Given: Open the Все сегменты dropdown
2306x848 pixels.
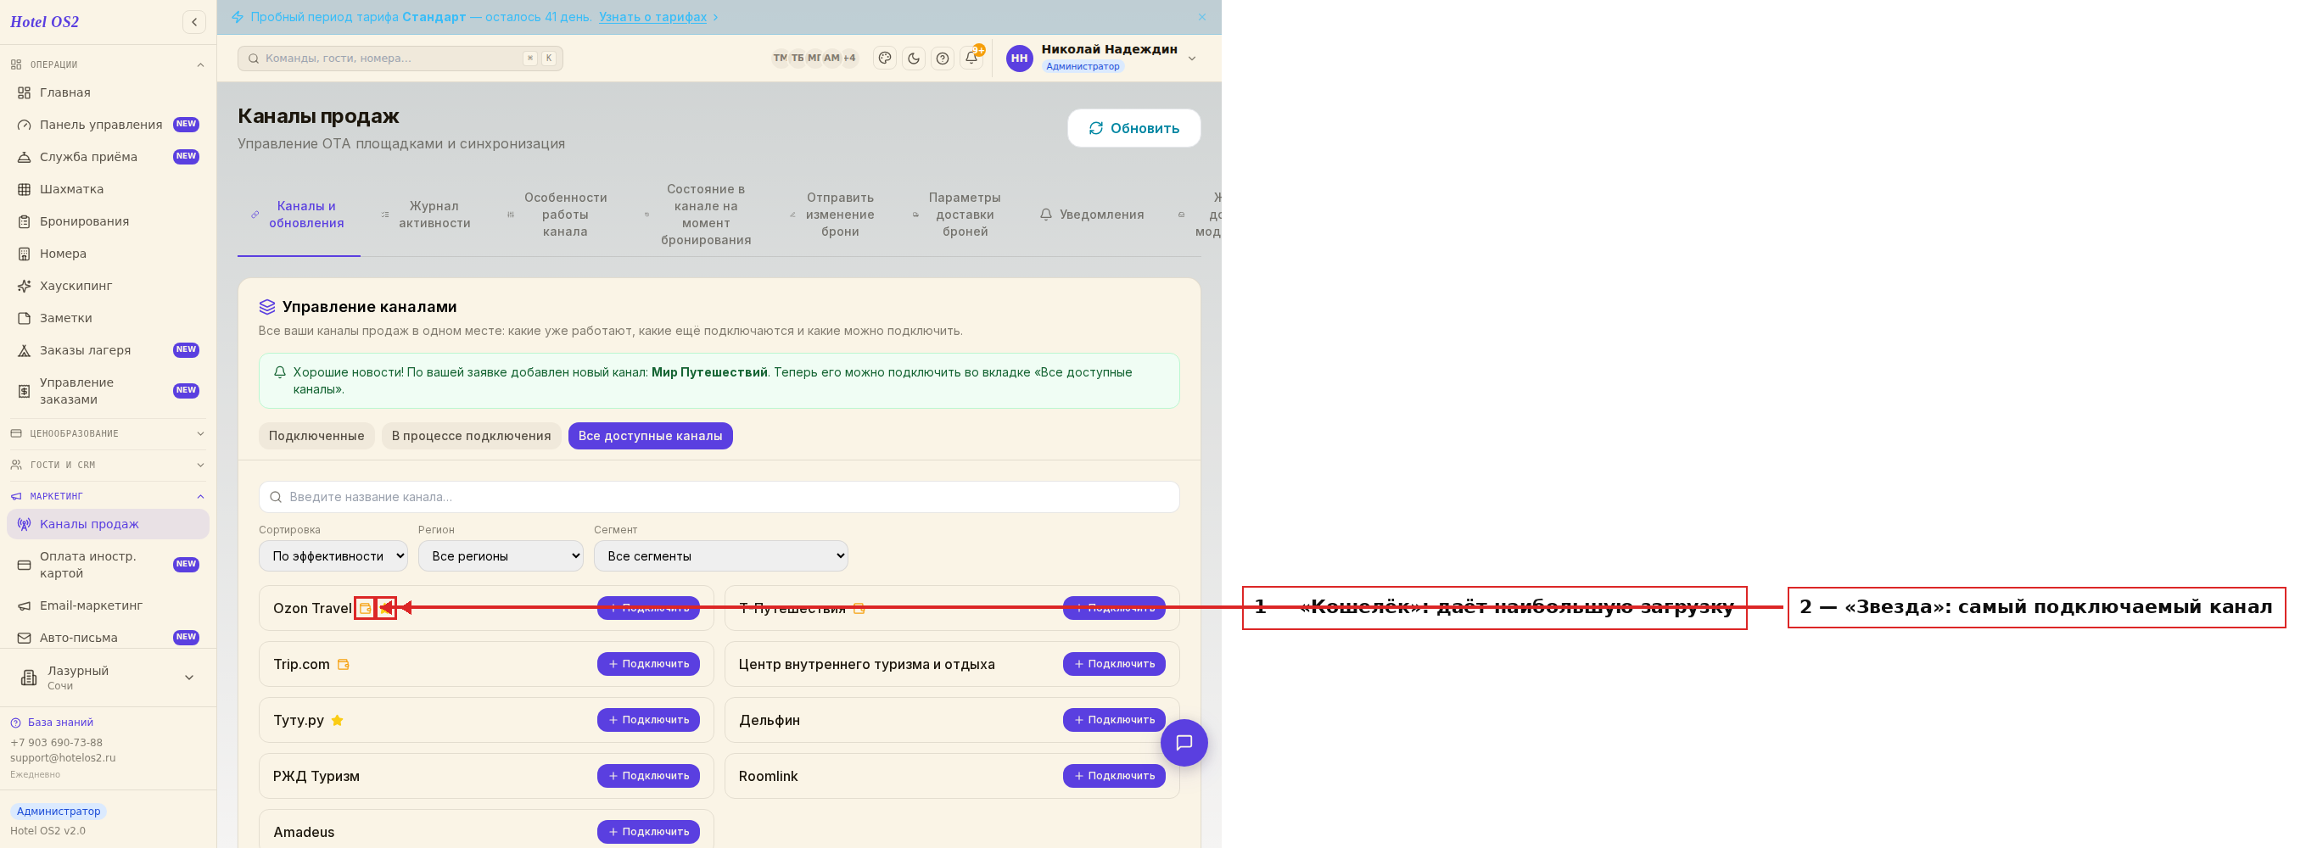Looking at the screenshot, I should 720,555.
